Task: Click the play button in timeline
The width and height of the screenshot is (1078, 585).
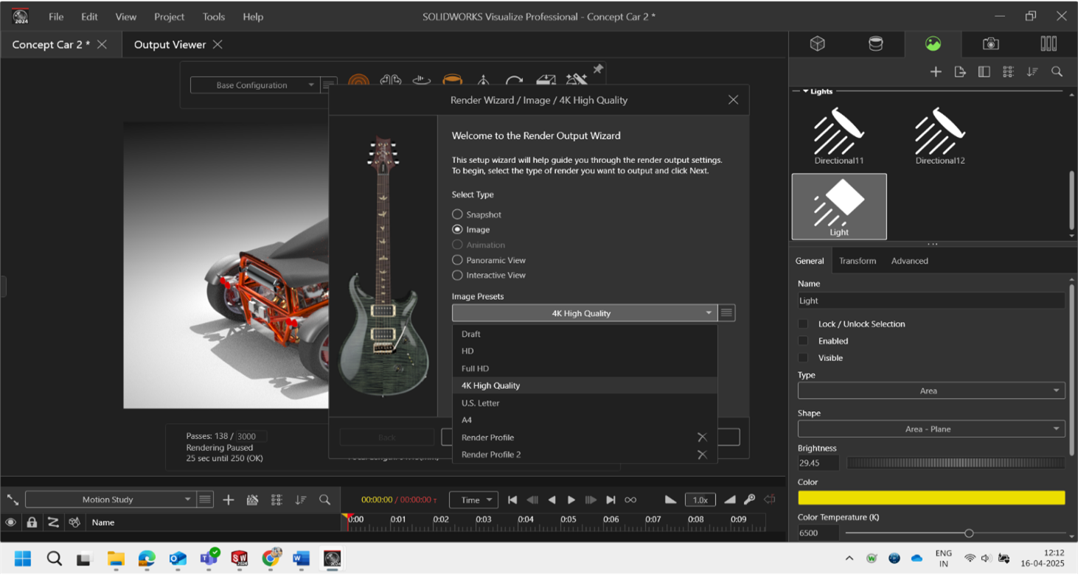Action: [x=571, y=500]
